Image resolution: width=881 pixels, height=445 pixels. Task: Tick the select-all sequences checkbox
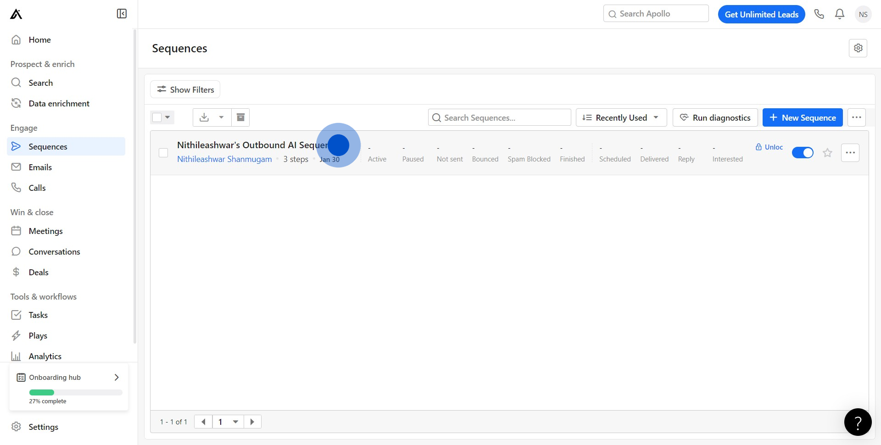coord(157,117)
